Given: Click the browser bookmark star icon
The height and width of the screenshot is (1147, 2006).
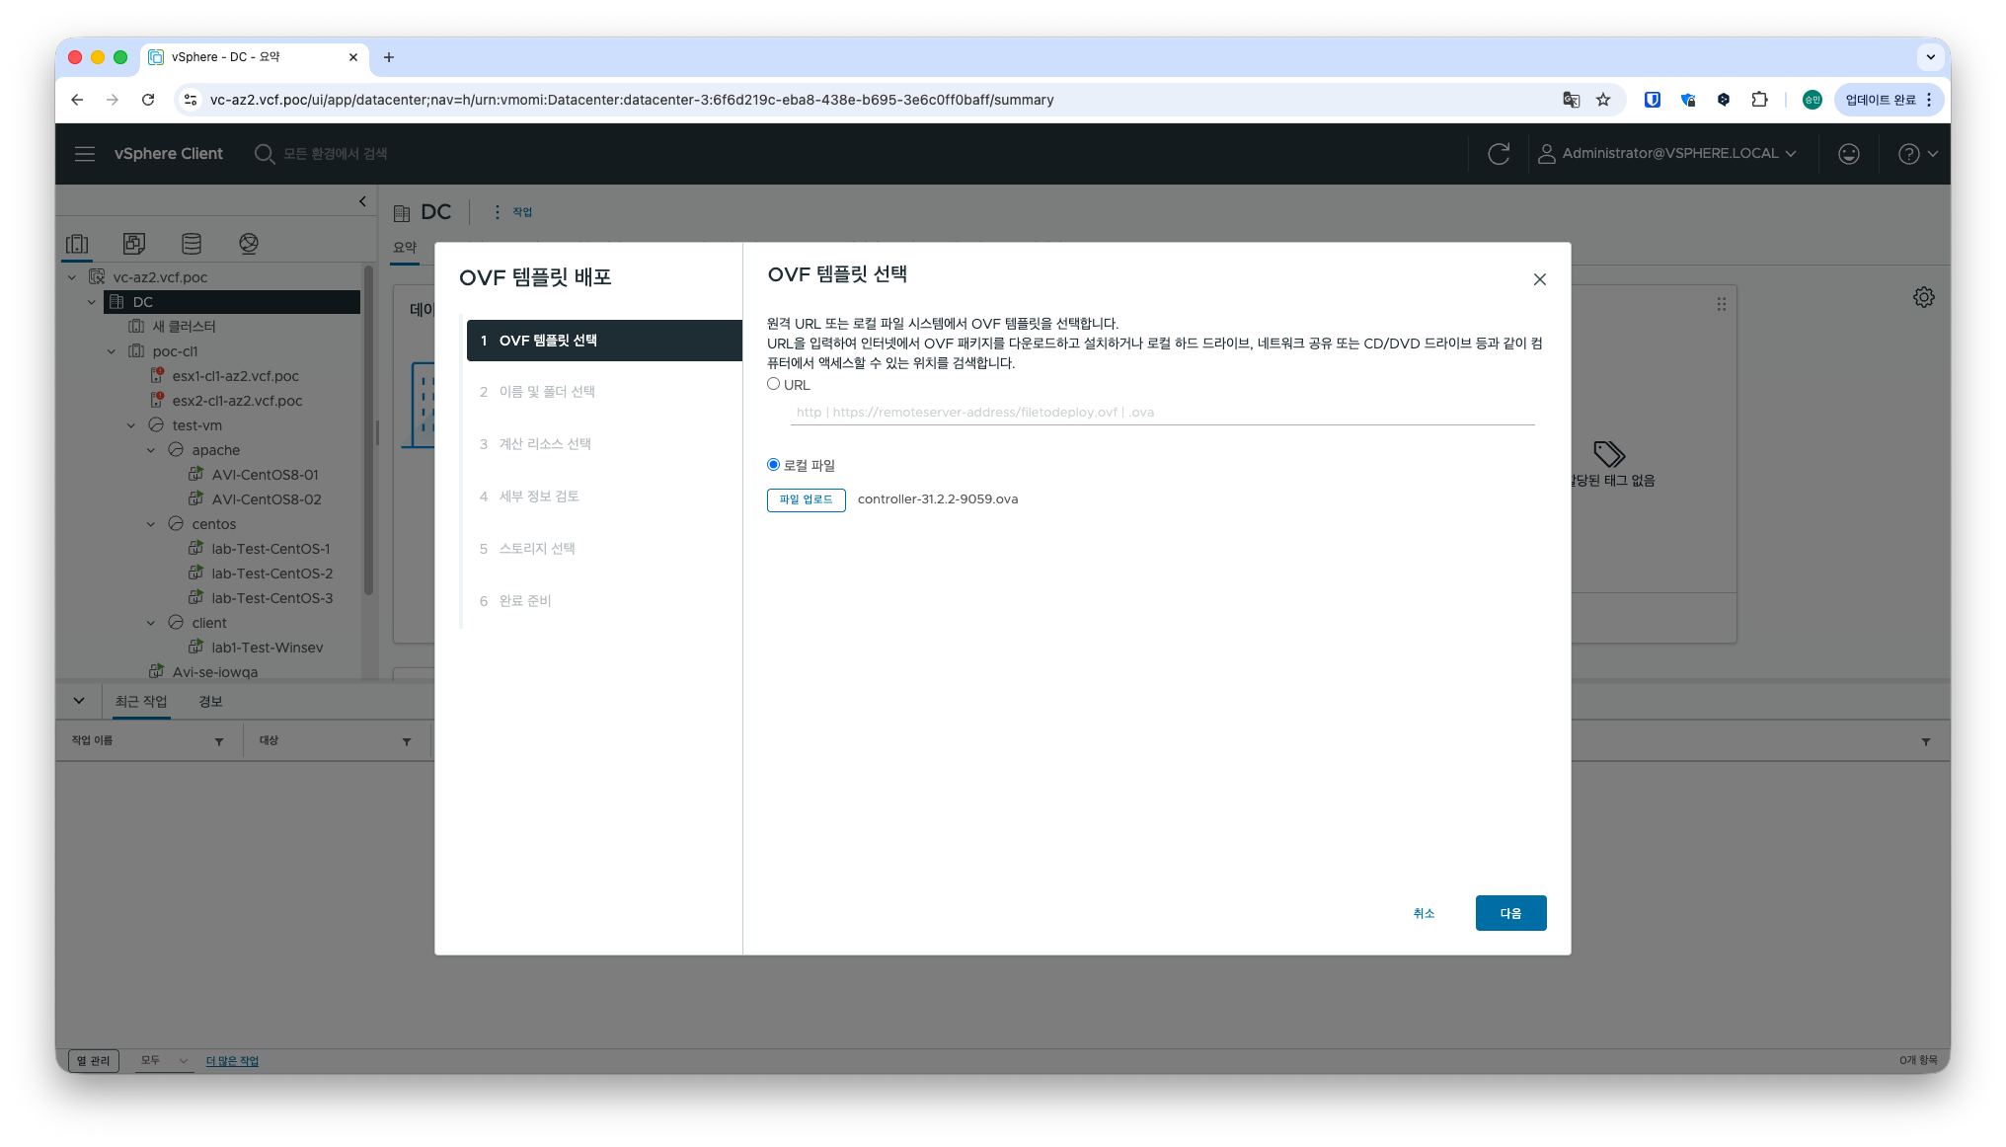Looking at the screenshot, I should [1603, 100].
